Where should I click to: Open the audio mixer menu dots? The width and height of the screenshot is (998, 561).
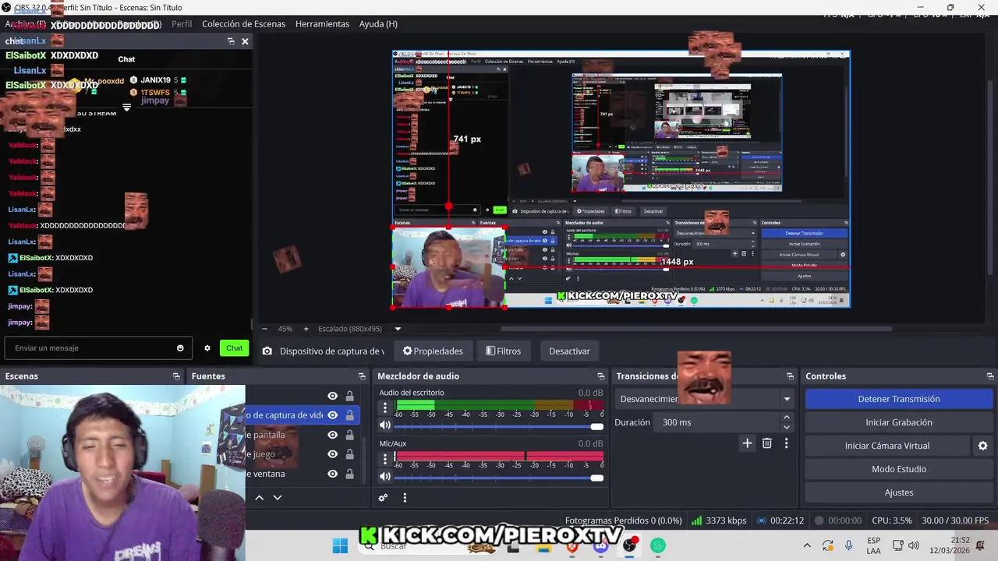[405, 498]
